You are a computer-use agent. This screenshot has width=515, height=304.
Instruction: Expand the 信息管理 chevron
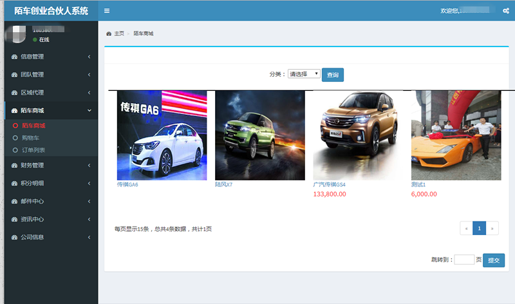[x=89, y=57]
